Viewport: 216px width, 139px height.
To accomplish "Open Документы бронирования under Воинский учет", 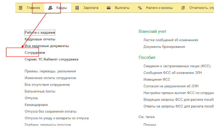I will (164, 47).
